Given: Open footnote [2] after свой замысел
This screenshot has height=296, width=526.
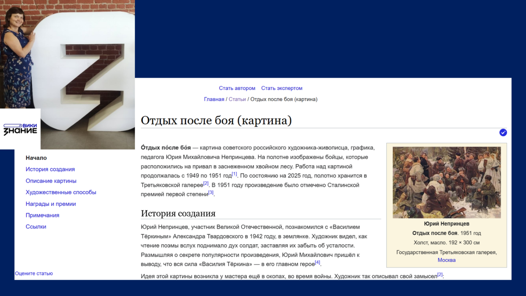Looking at the screenshot, I should [440, 275].
